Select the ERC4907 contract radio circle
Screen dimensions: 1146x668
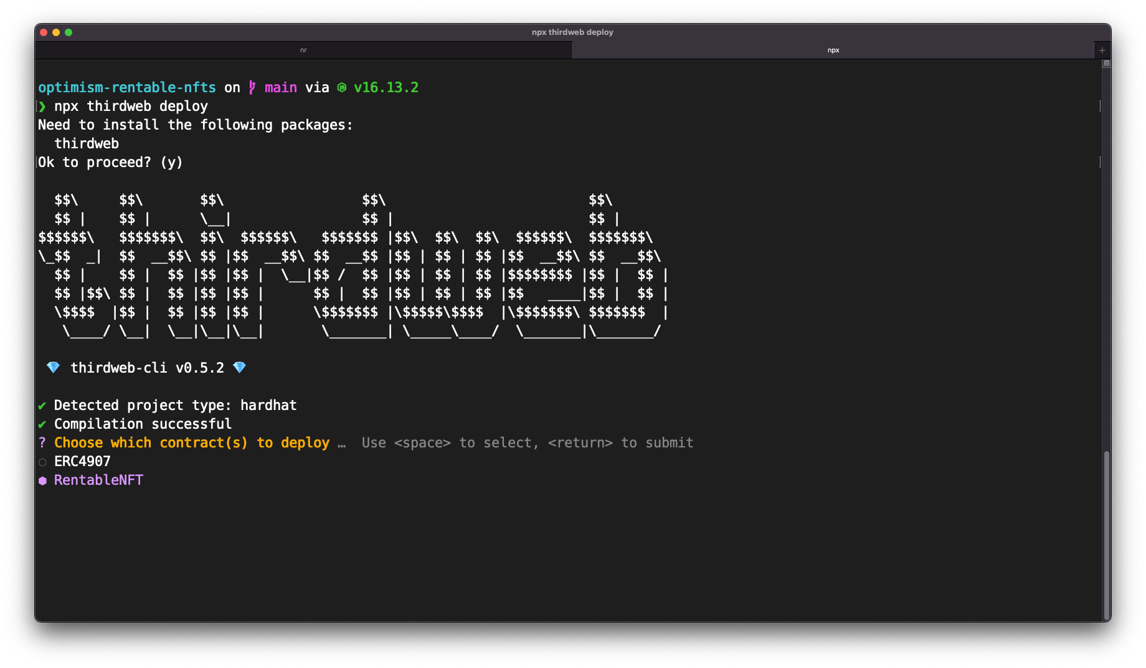(42, 462)
